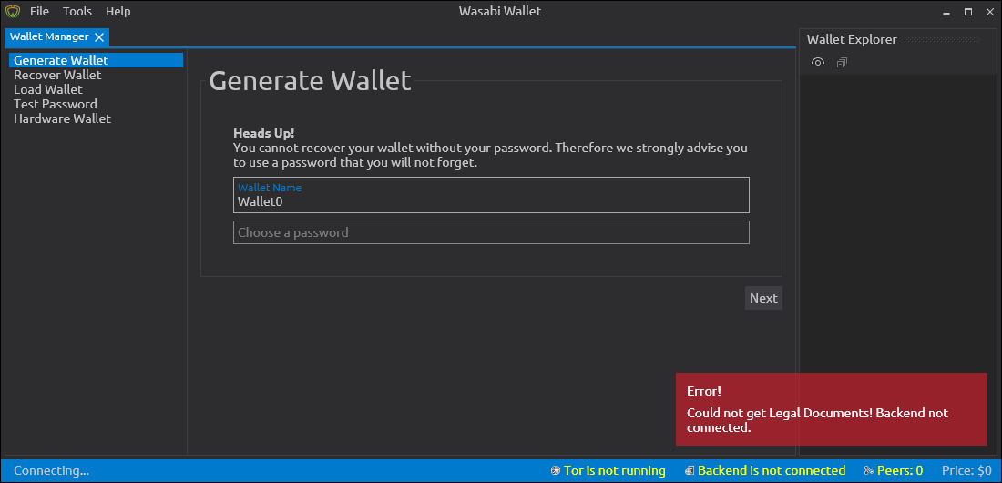Screen dimensions: 1002x483
Task: Select Recover Wallet in the sidebar
Action: pyautogui.click(x=96, y=75)
